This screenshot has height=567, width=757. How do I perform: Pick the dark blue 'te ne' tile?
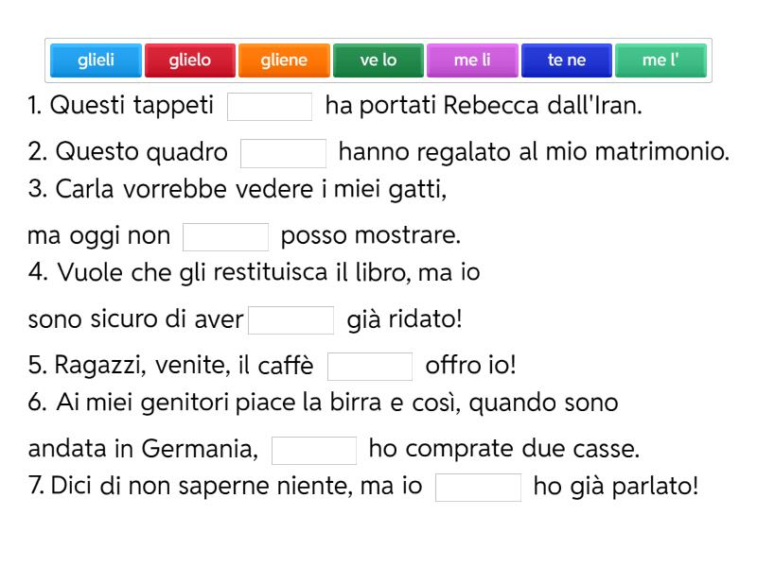click(x=567, y=60)
